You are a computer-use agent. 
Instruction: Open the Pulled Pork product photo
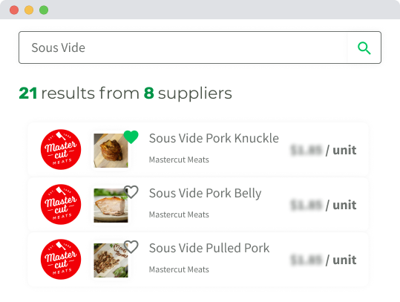coord(111,260)
